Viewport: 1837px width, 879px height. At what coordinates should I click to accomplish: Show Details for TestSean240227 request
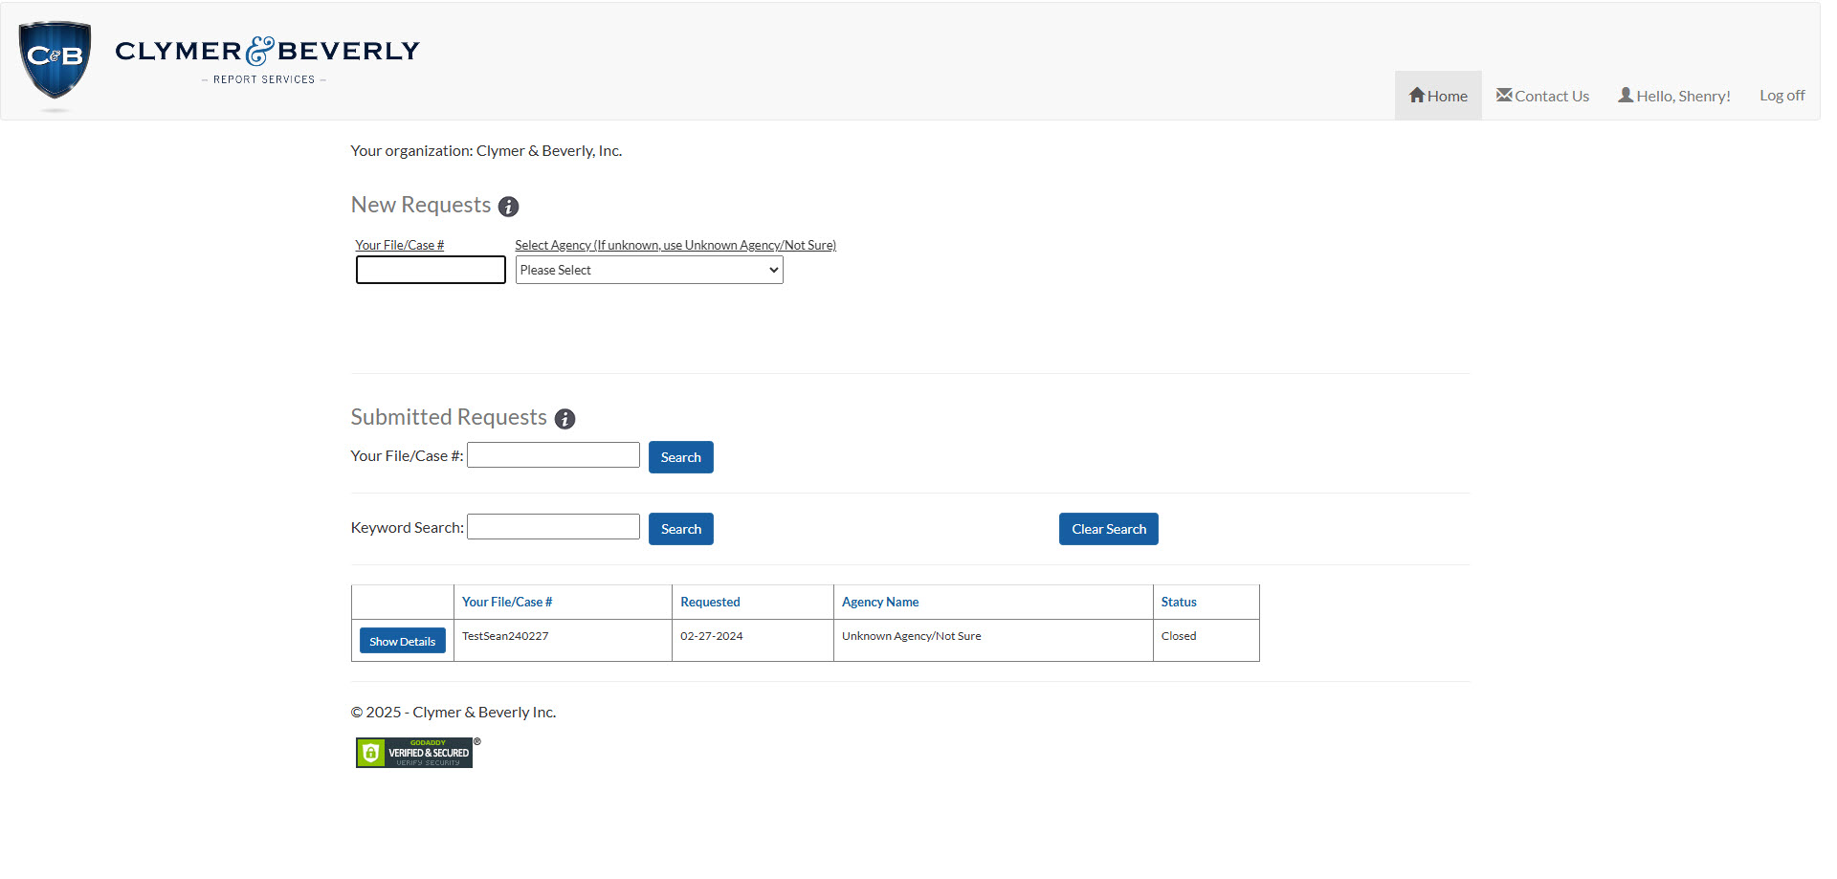pyautogui.click(x=402, y=640)
